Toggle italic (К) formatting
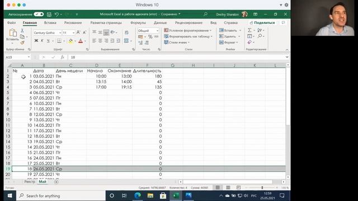The width and height of the screenshot is (358, 201). (x=42, y=41)
